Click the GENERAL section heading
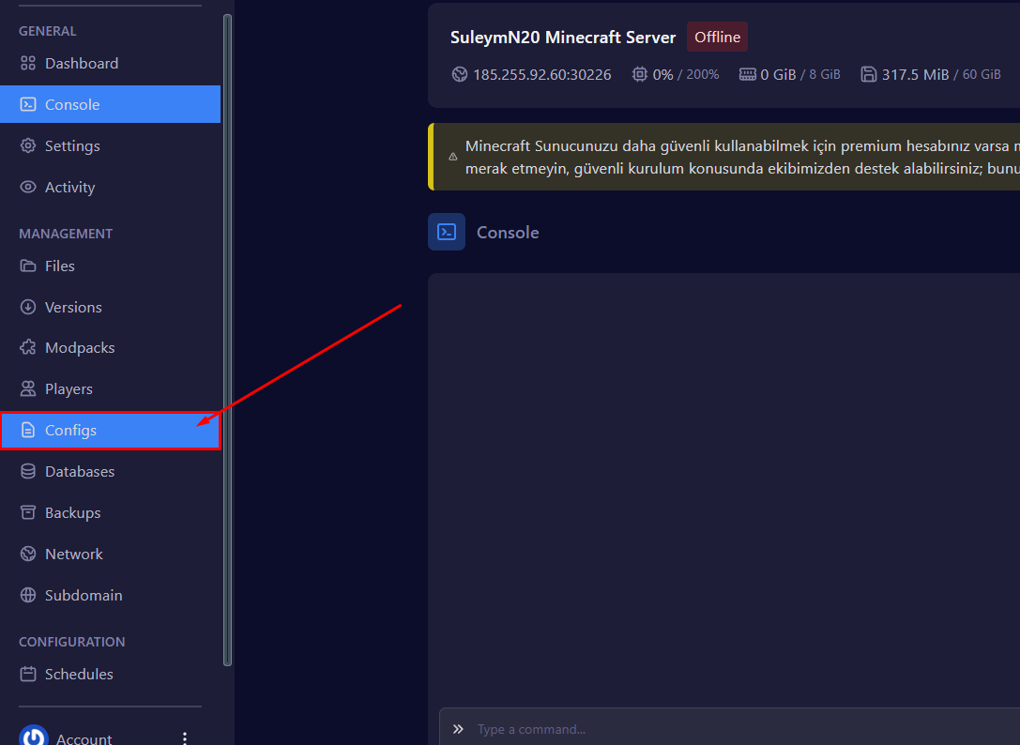Image resolution: width=1020 pixels, height=745 pixels. tap(48, 31)
